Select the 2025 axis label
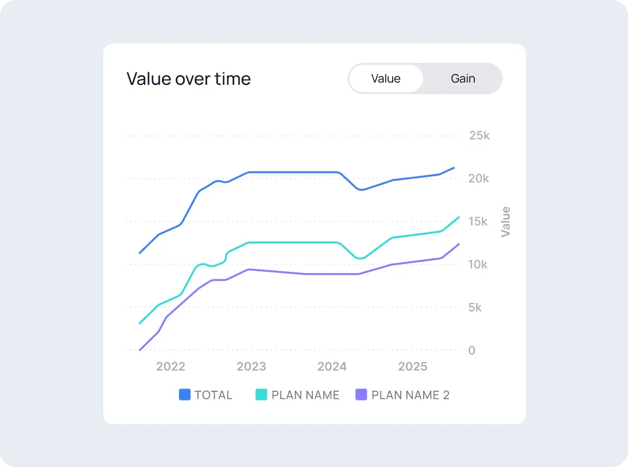Screen dimensions: 628x467 412,367
